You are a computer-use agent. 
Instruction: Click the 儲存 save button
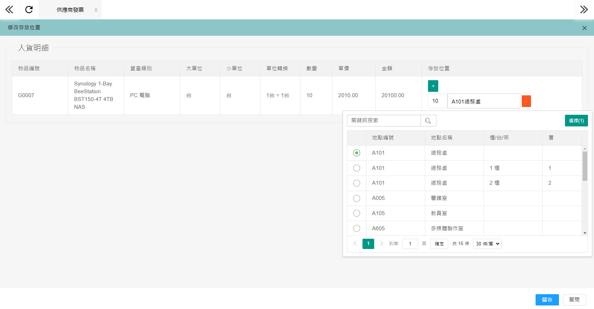547,300
